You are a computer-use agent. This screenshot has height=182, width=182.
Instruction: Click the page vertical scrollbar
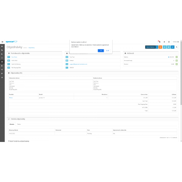(181, 73)
